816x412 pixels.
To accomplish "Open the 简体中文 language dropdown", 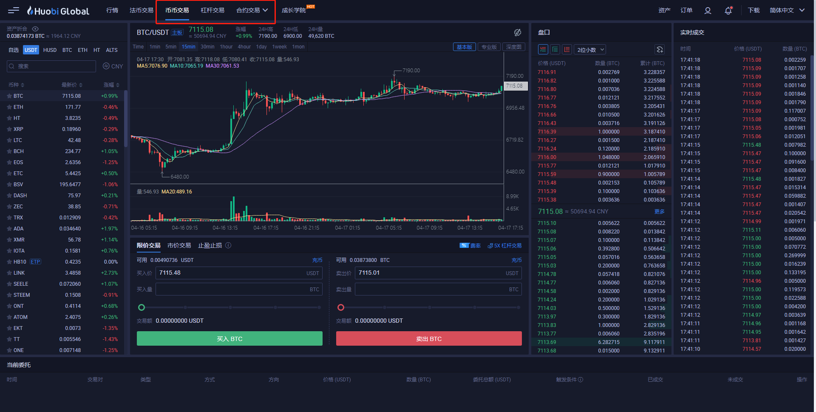I will point(787,10).
